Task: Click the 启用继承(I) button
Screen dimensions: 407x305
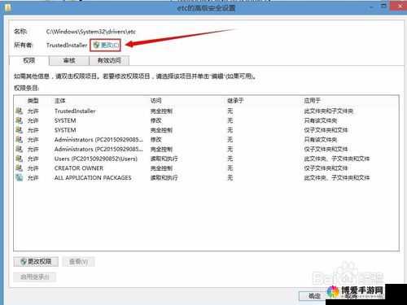Action: point(35,277)
